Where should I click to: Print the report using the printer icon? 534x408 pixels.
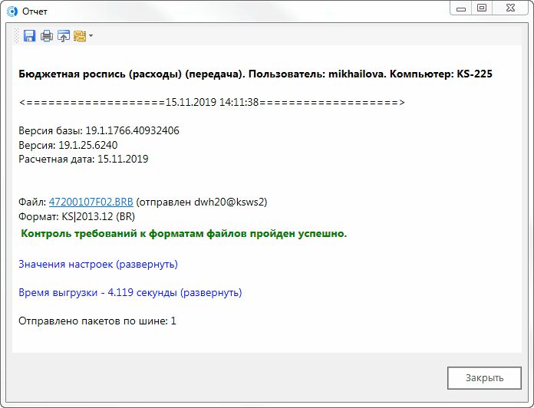47,35
